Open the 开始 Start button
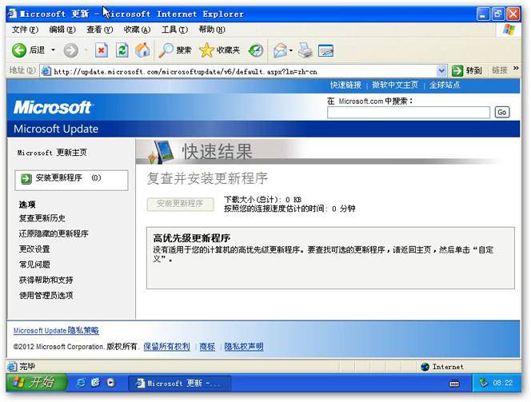This screenshot has height=402, width=531. 36,383
